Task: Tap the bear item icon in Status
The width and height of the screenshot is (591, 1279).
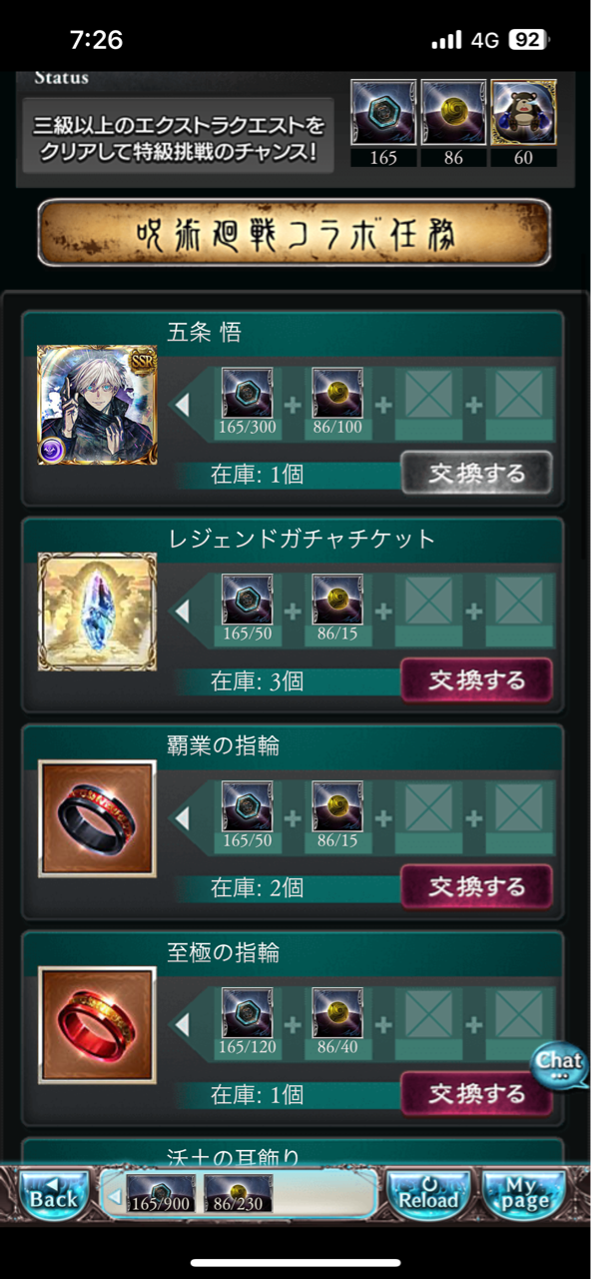Action: point(524,113)
